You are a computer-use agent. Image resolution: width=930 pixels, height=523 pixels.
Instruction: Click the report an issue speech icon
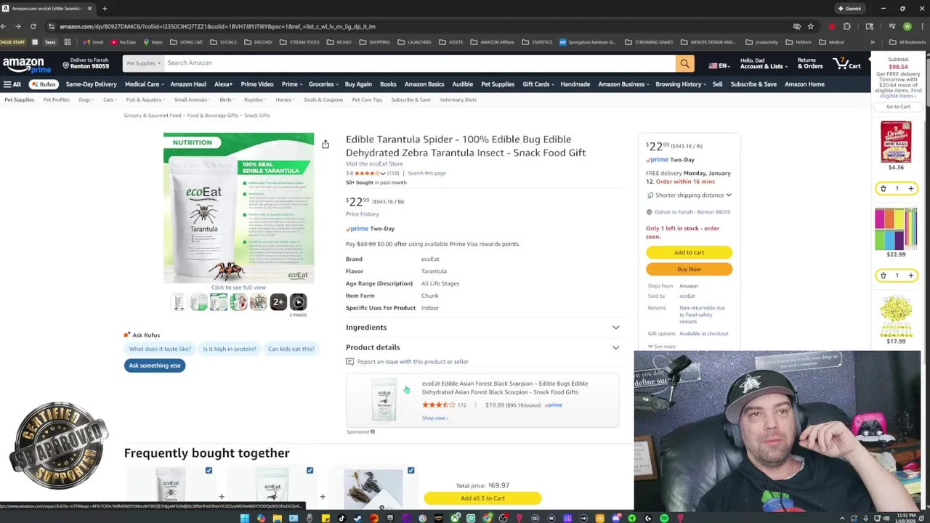[x=349, y=362]
